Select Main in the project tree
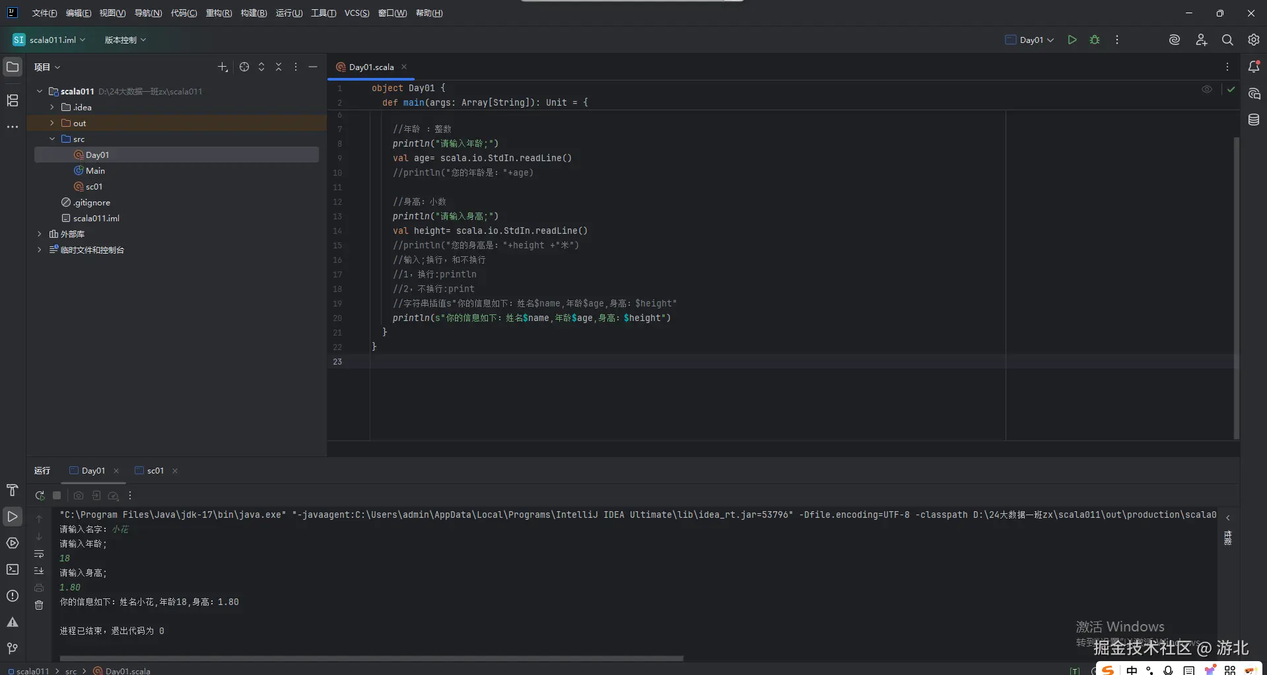Viewport: 1267px width, 675px height. 96,170
